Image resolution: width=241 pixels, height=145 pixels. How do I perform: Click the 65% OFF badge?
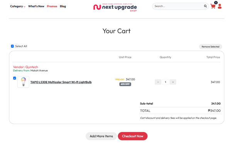tap(125, 84)
